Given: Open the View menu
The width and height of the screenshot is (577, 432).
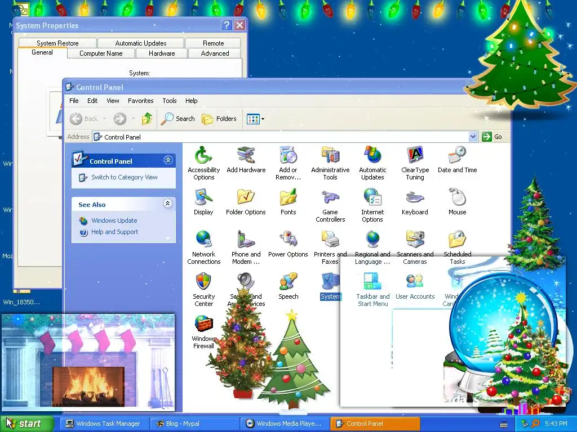Looking at the screenshot, I should [x=113, y=101].
